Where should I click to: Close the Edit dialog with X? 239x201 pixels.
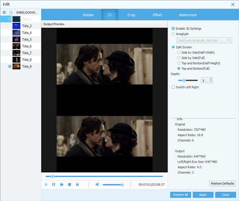tap(233, 4)
